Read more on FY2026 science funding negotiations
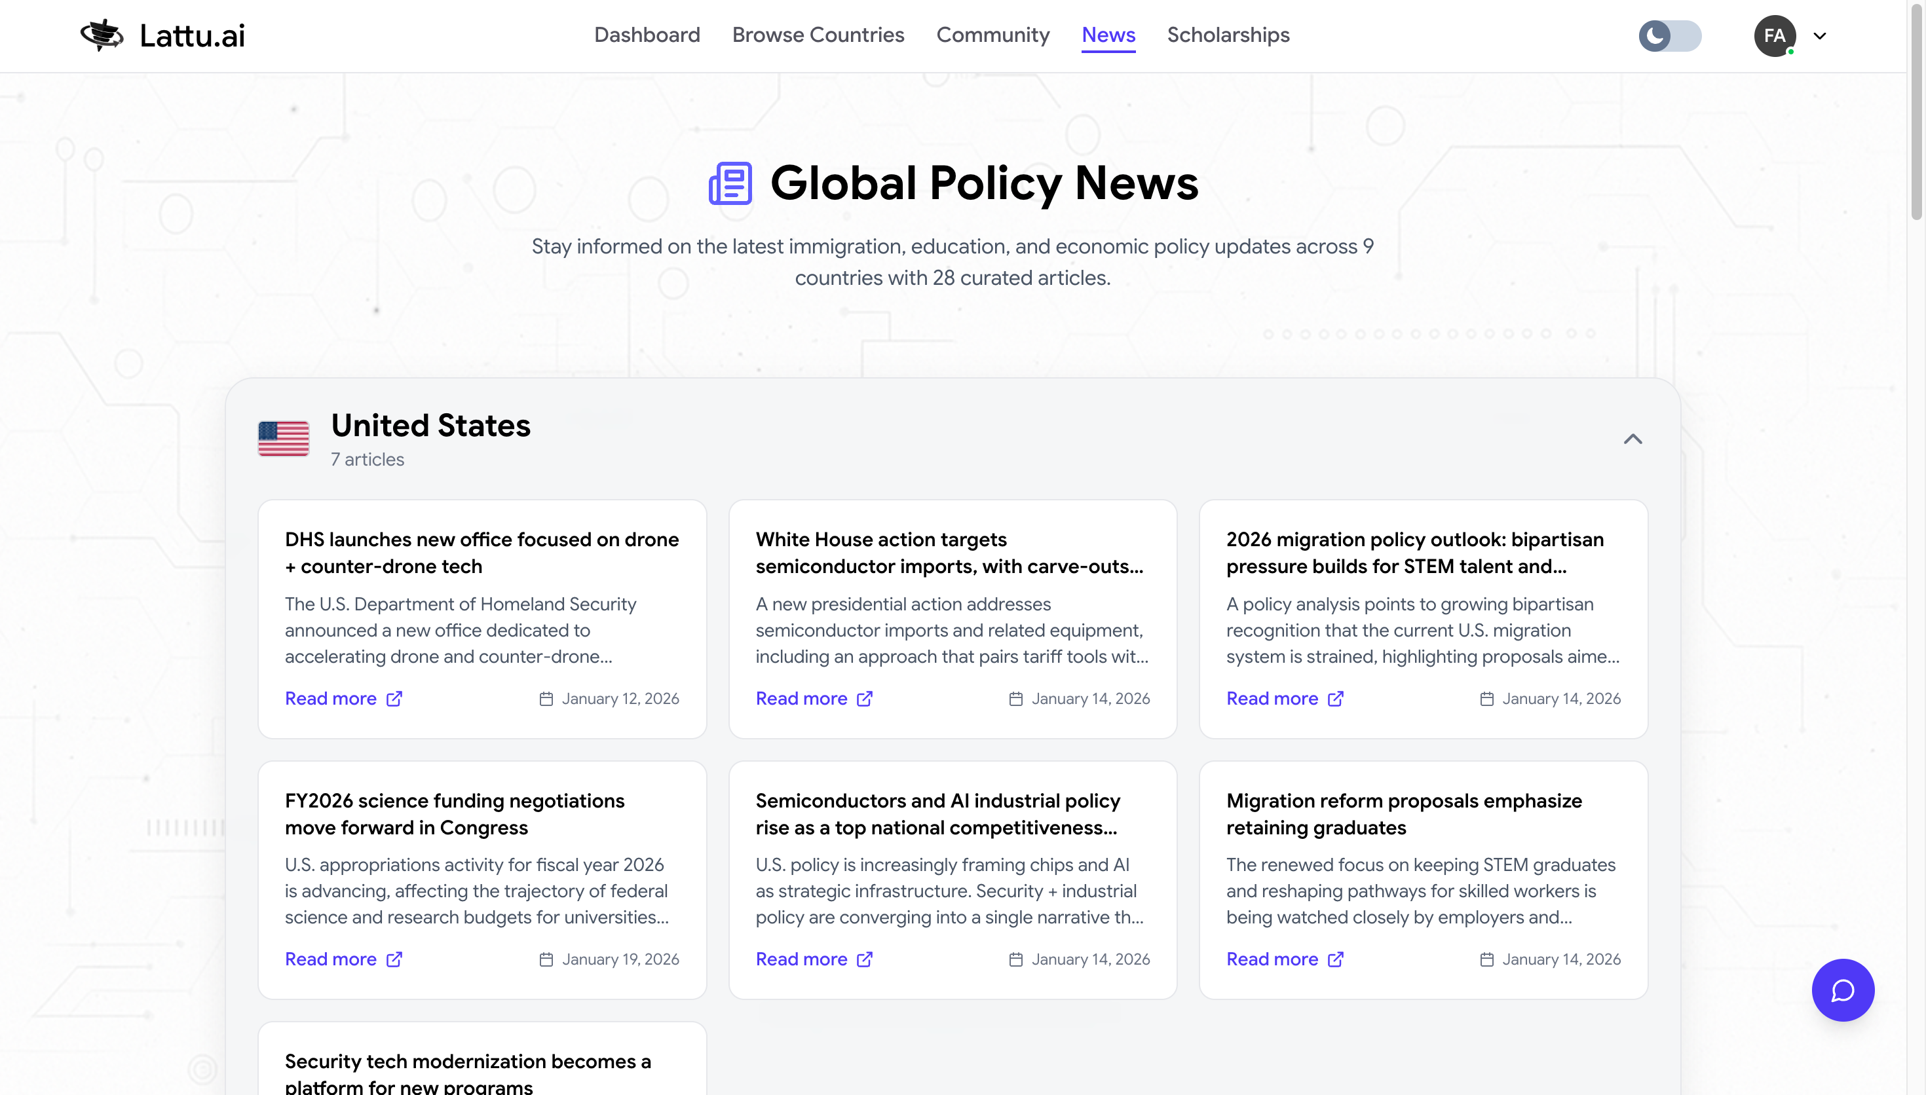The width and height of the screenshot is (1926, 1095). [x=330, y=959]
